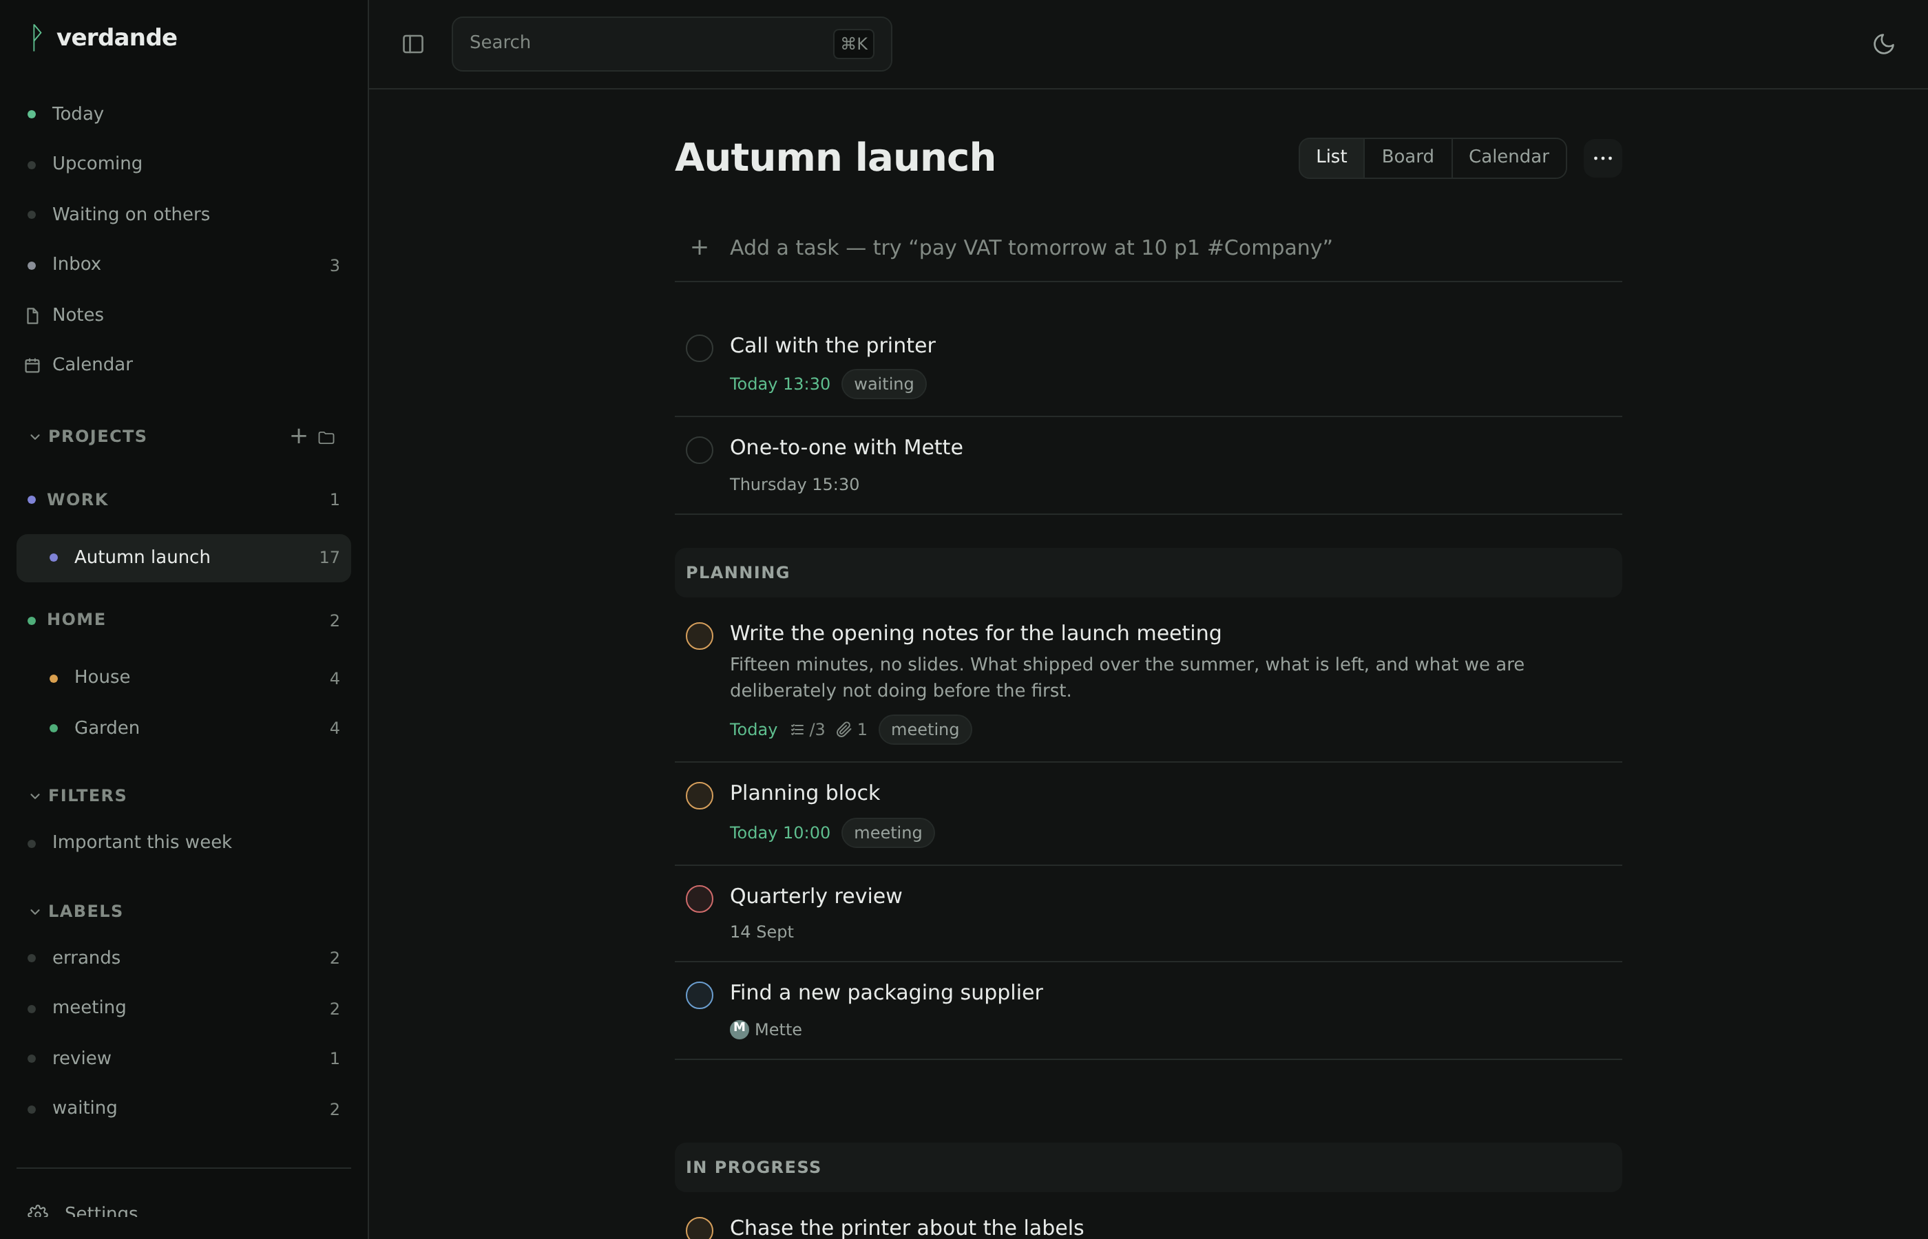
Task: Switch to the Calendar view tab
Action: (x=1508, y=157)
